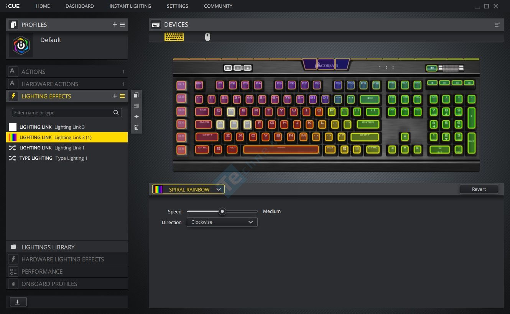
Task: Expand the Actions section
Action: click(x=67, y=72)
